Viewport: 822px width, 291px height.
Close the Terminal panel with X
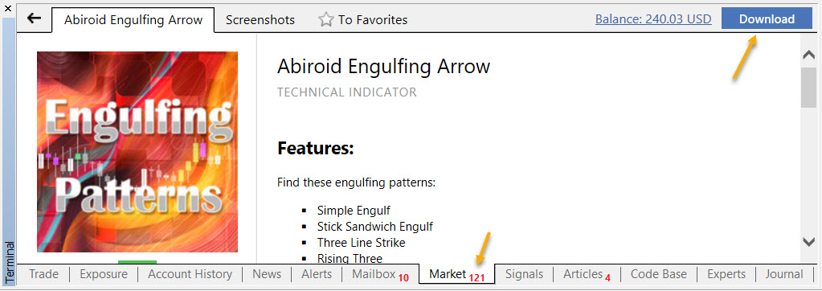pos(7,8)
